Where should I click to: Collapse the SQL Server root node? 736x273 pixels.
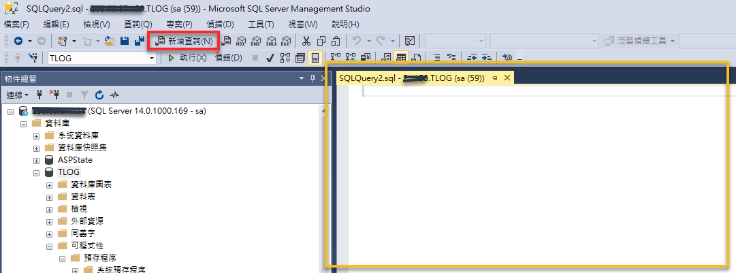tap(11, 112)
